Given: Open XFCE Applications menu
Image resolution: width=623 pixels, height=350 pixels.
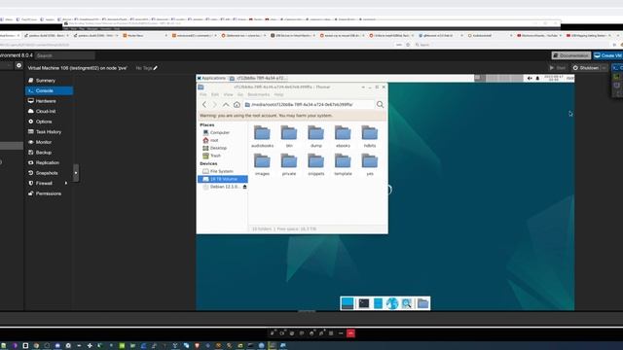Looking at the screenshot, I should click(x=211, y=78).
